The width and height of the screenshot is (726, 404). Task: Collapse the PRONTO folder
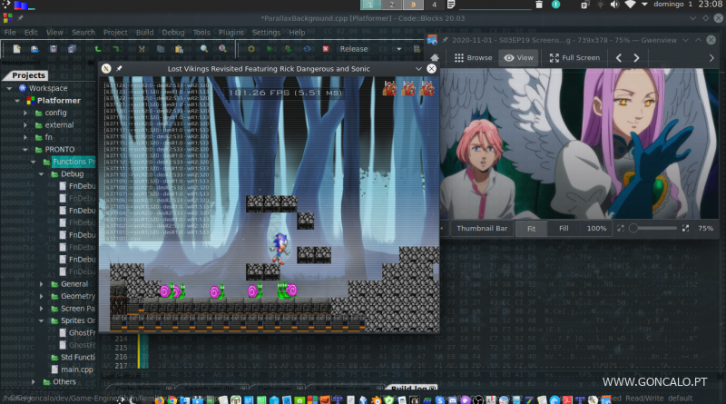click(x=25, y=150)
